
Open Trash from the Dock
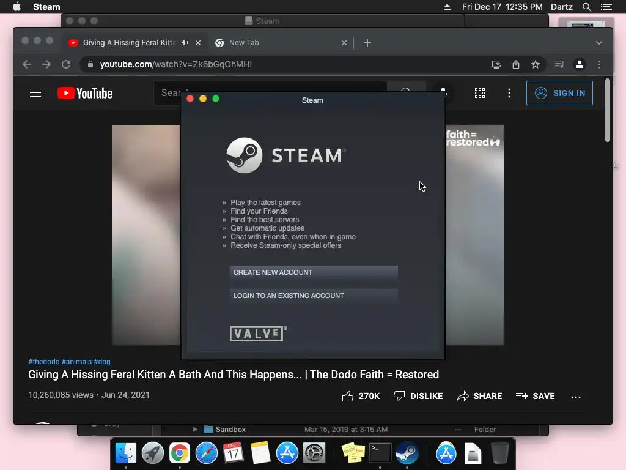point(500,453)
